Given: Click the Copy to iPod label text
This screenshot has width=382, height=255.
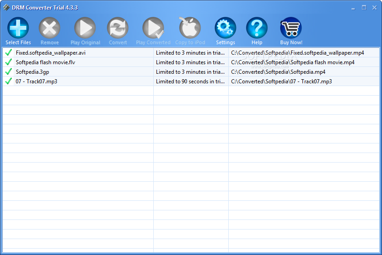Looking at the screenshot, I should 190,42.
